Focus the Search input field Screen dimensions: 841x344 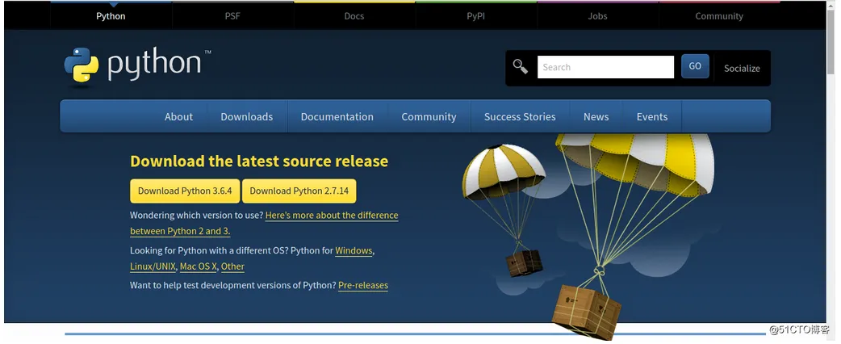pyautogui.click(x=605, y=67)
